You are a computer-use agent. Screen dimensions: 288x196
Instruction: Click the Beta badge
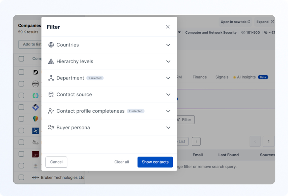pos(263,77)
